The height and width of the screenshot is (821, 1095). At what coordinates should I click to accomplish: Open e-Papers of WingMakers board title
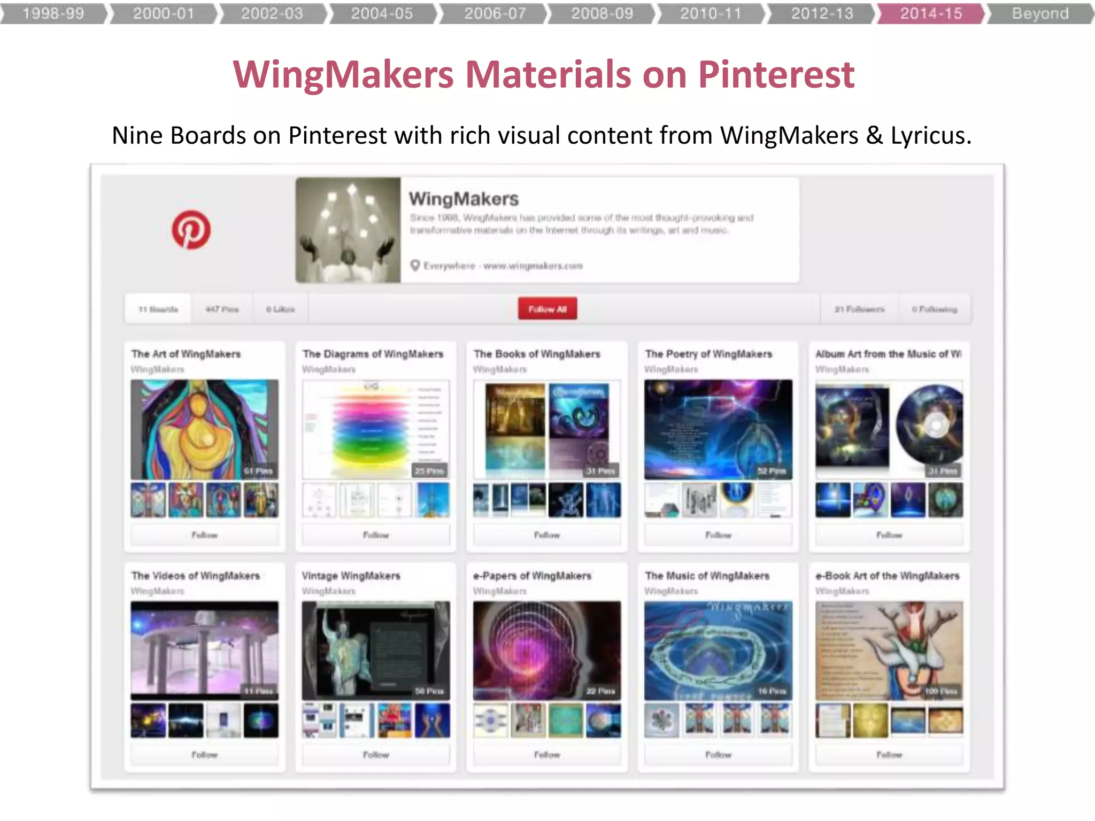[x=533, y=576]
